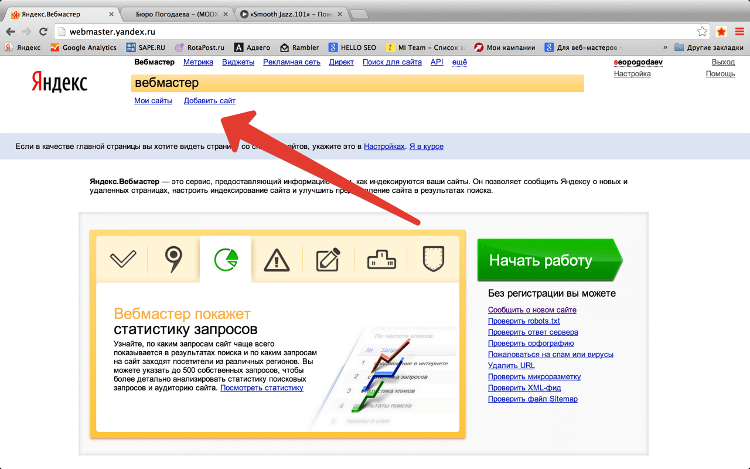
Task: Open the Поиск для сайта link
Action: tap(392, 62)
